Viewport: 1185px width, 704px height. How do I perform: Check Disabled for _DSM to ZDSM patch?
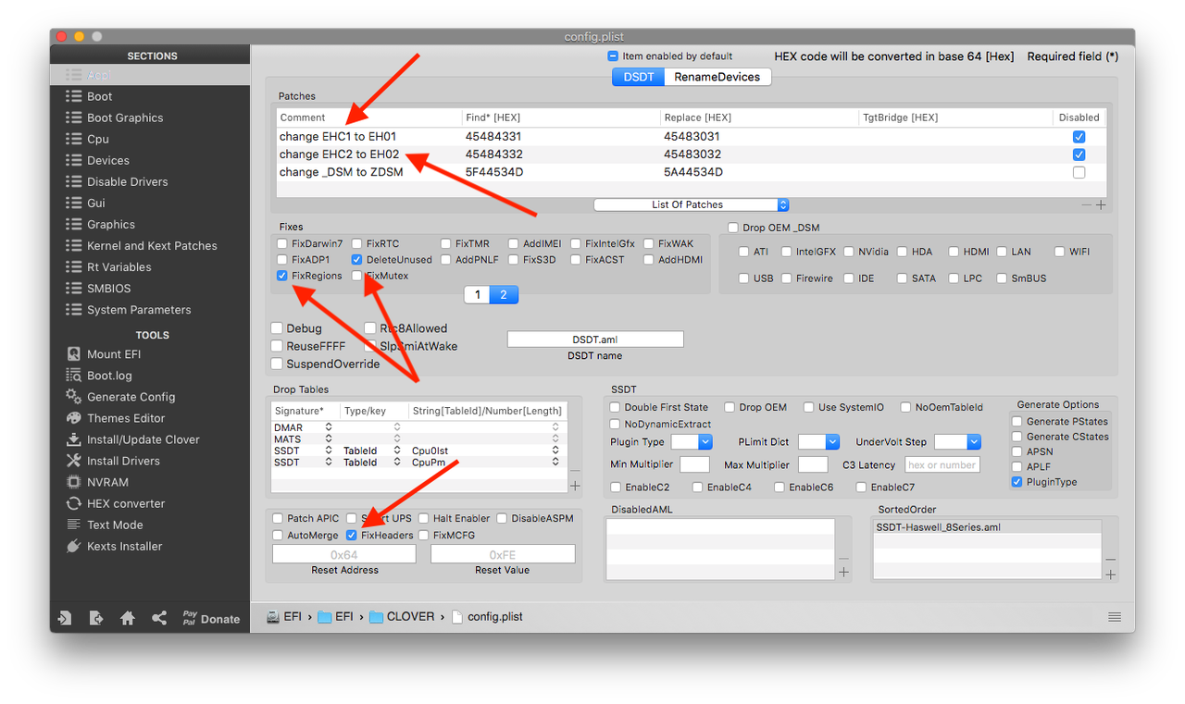1079,172
